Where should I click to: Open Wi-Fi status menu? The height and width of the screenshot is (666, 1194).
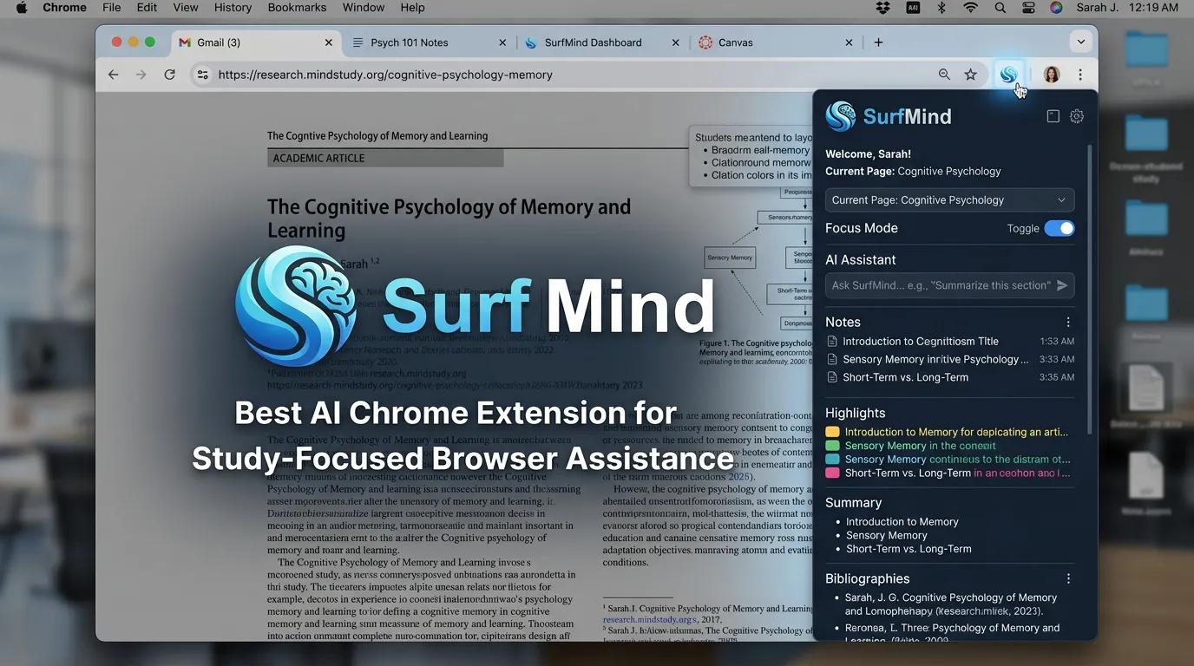point(971,8)
